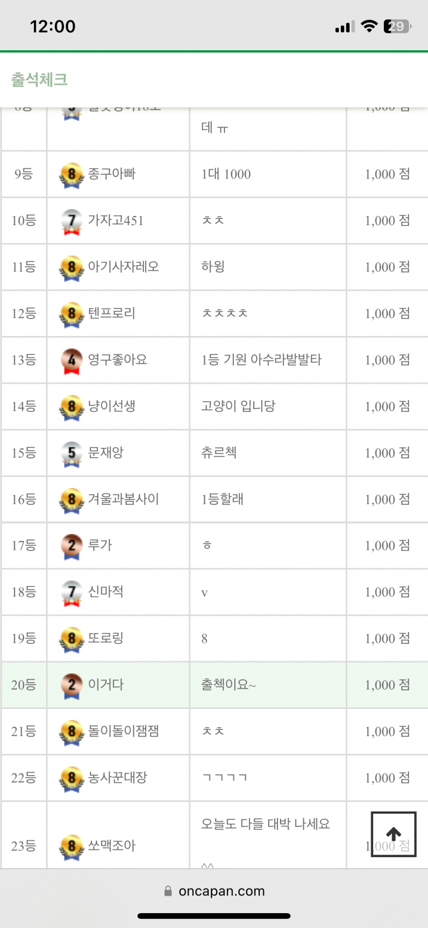Click the level 2 medal beside 이거다
The width and height of the screenshot is (428, 928).
tap(72, 685)
